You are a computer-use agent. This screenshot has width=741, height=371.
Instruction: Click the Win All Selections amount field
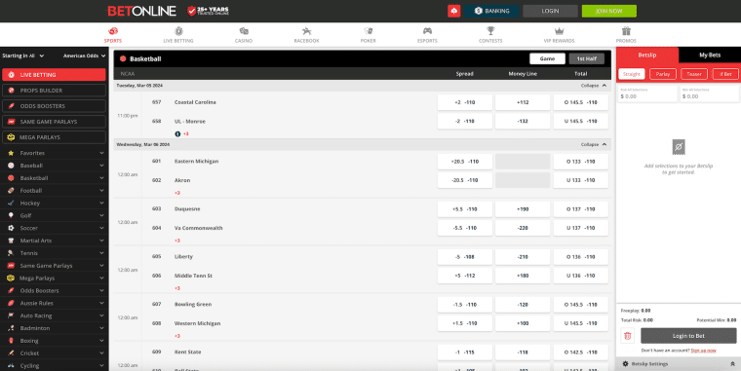click(x=710, y=93)
